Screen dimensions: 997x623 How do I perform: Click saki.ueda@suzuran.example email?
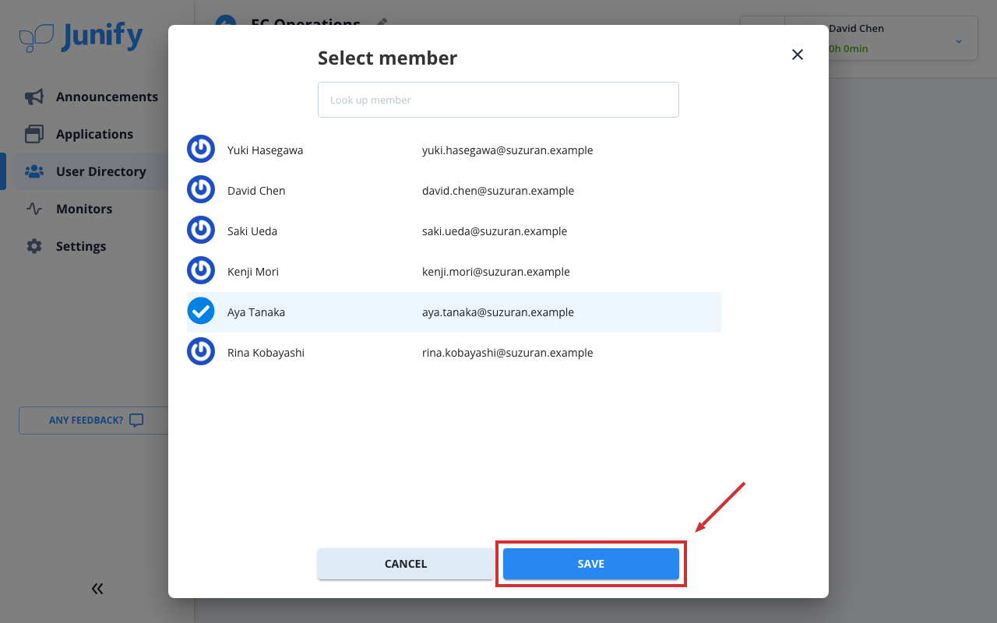point(495,231)
